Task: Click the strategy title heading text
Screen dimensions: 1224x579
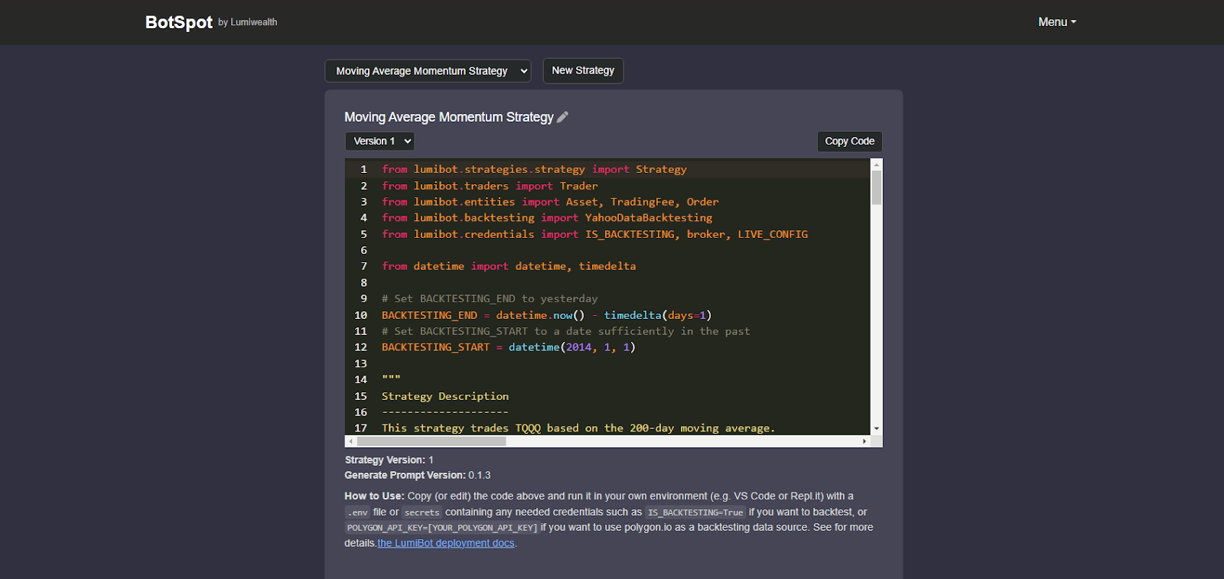Action: [x=449, y=117]
